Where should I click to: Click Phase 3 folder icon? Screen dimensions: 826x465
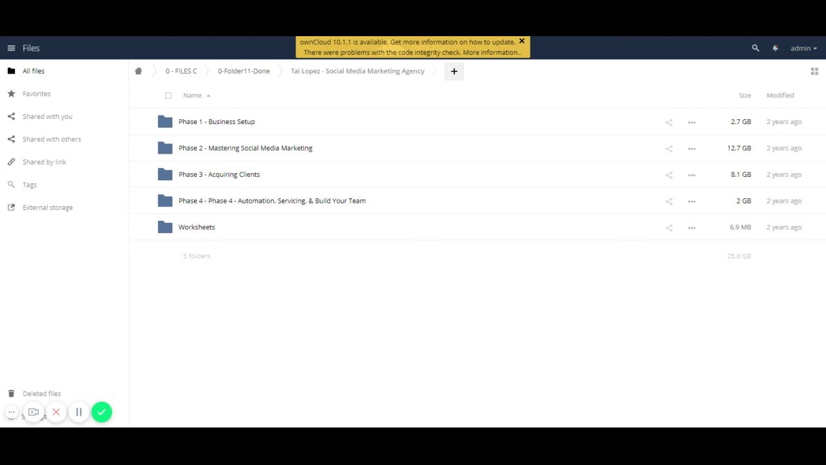(x=165, y=174)
